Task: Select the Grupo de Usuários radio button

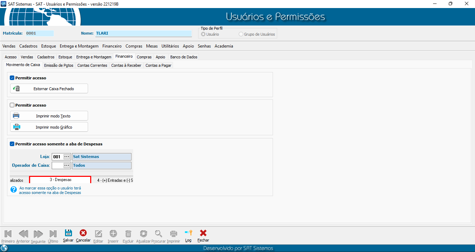Action: click(241, 34)
